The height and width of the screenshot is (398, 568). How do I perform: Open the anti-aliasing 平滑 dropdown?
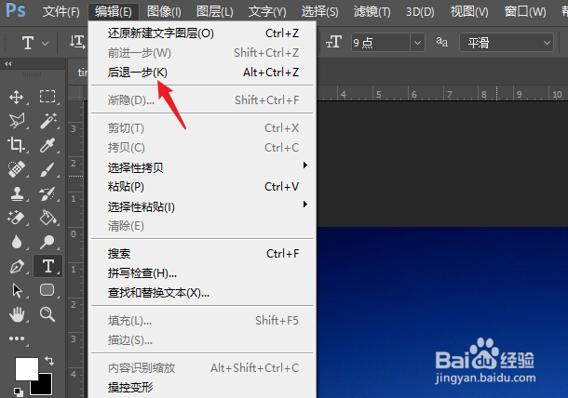click(507, 43)
